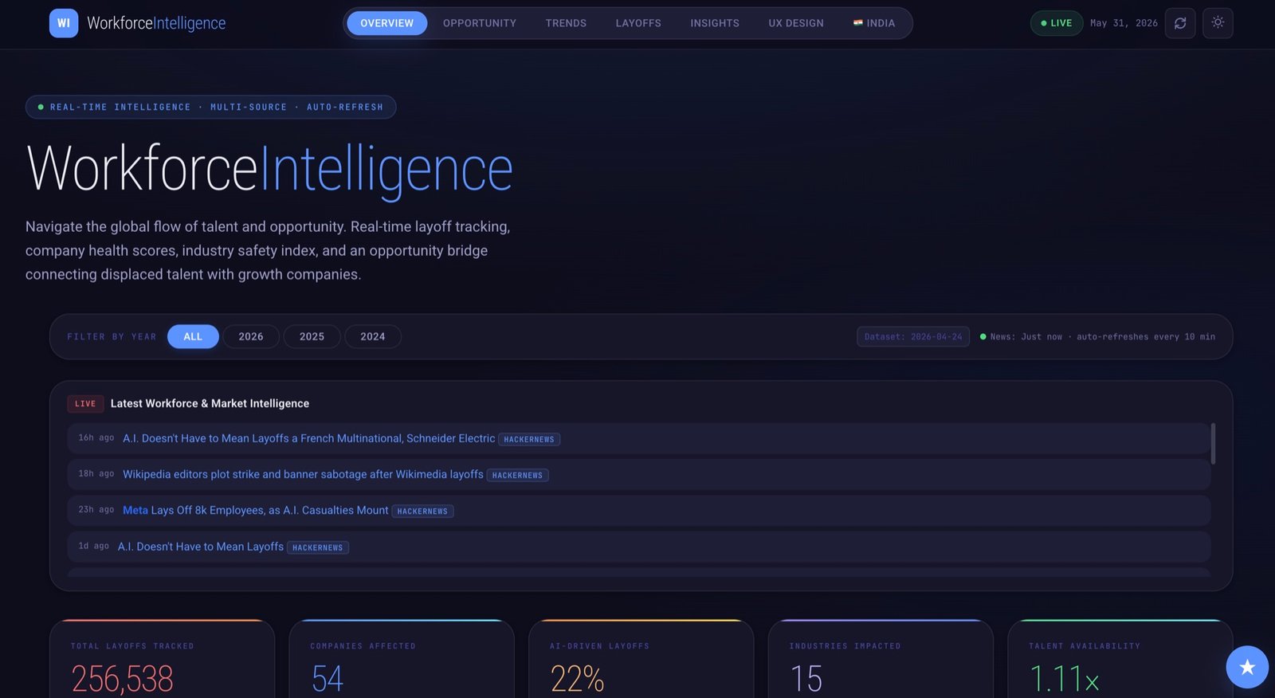Switch to the Overview tab
Viewport: 1275px width, 698px height.
(386, 23)
